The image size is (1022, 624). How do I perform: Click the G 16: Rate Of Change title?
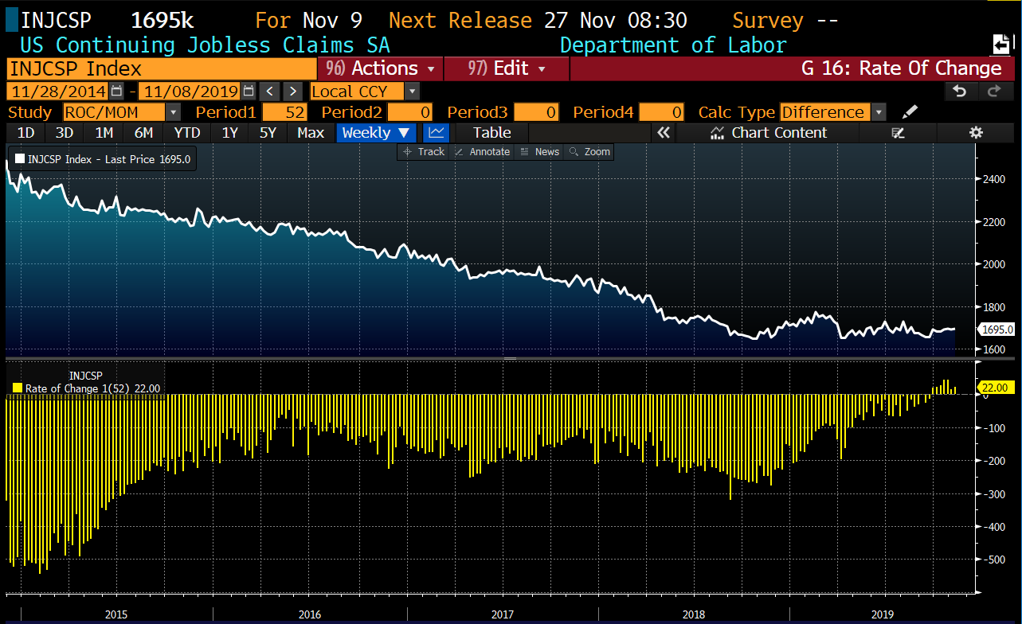click(901, 68)
